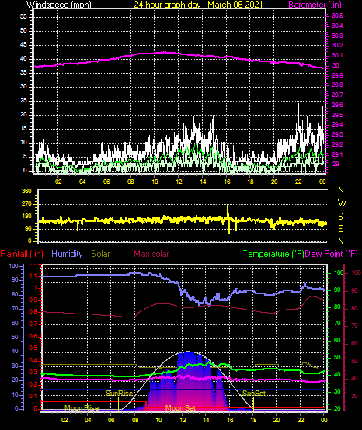Click windspeed axis value '25'
This screenshot has height=430, width=362.
(23, 101)
